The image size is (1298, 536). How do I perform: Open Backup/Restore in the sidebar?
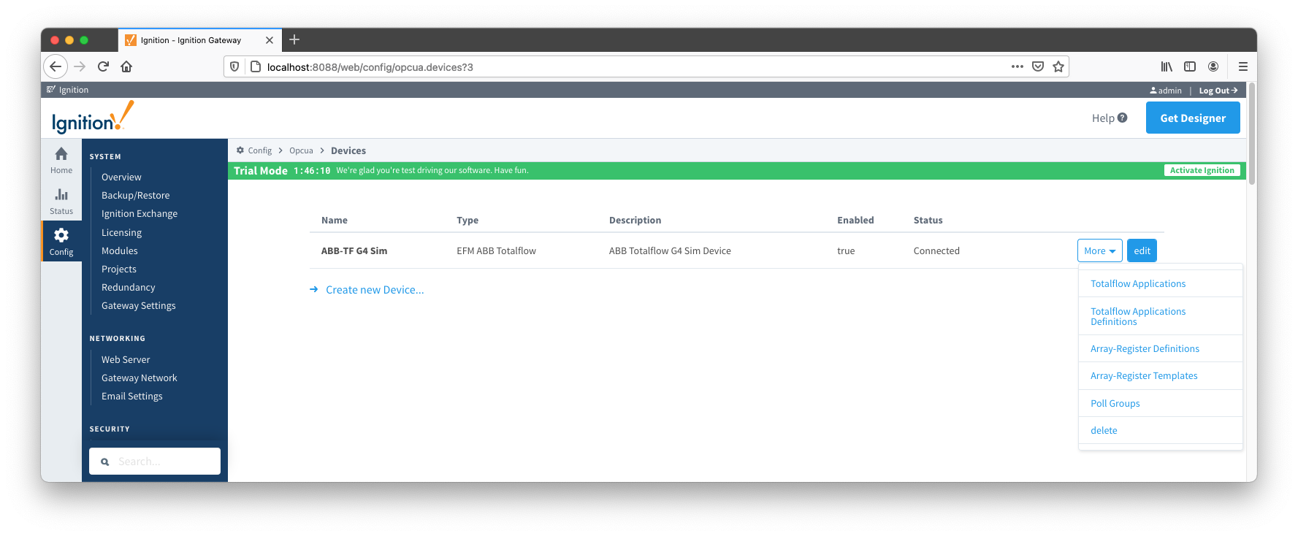click(135, 195)
